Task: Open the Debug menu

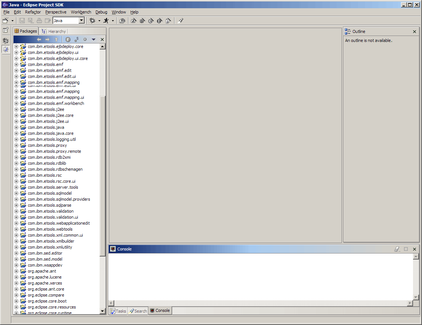Action: coord(101,12)
